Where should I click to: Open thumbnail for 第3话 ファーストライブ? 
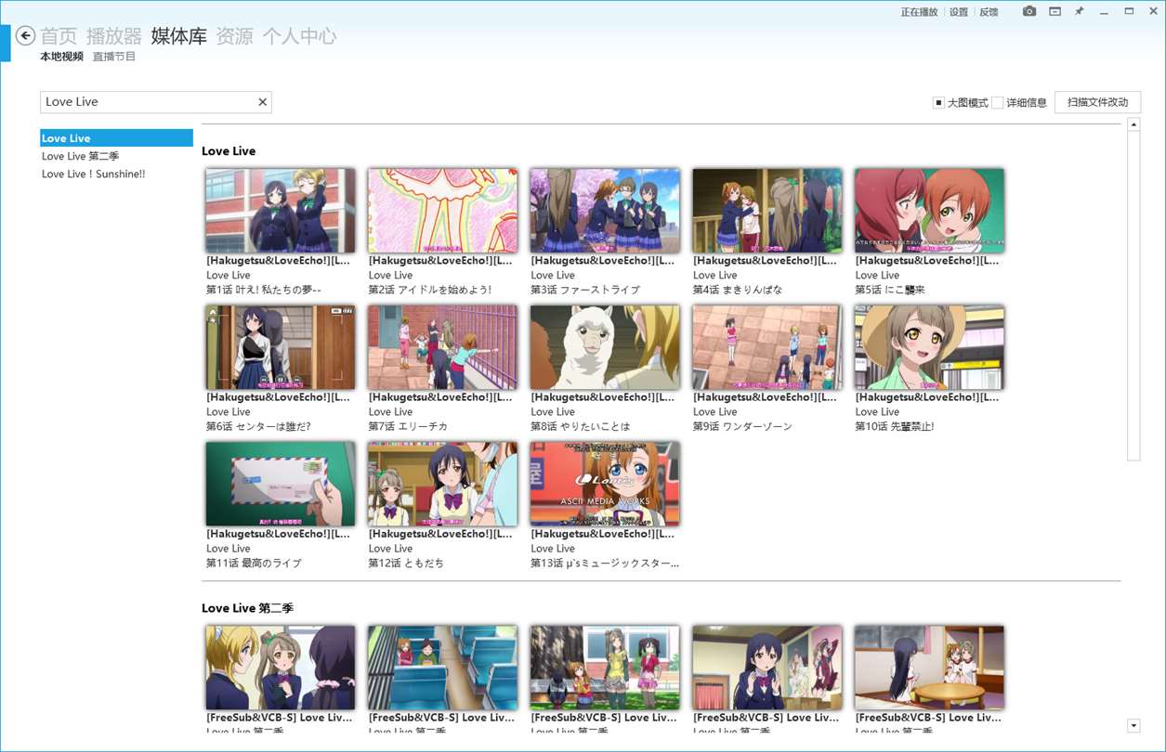pyautogui.click(x=605, y=211)
